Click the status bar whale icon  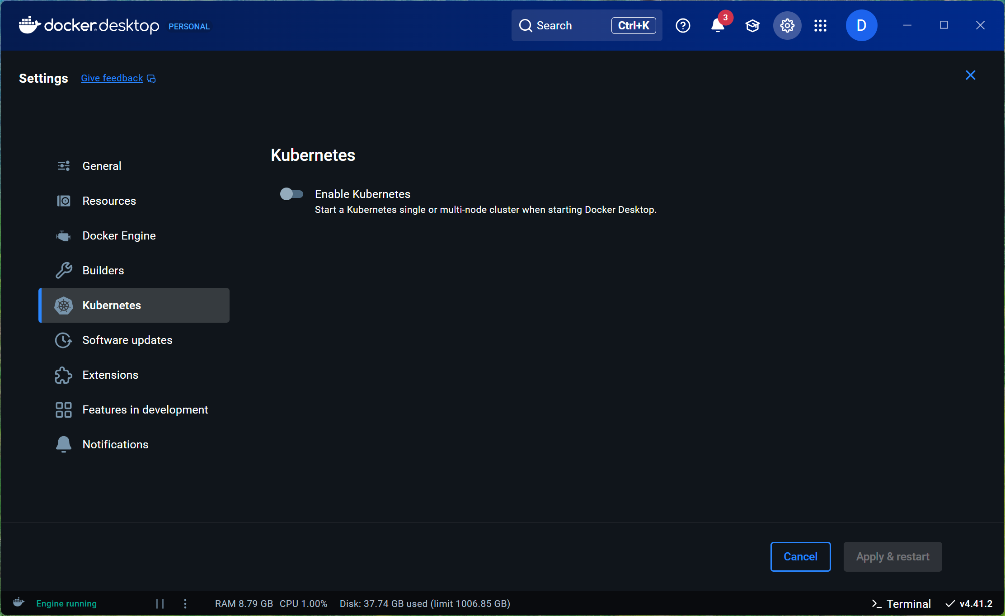(x=19, y=603)
